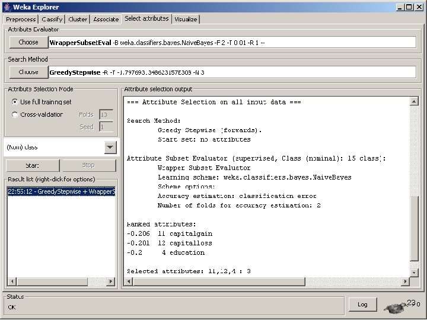Select the Cross-validation radio button

pos(15,114)
